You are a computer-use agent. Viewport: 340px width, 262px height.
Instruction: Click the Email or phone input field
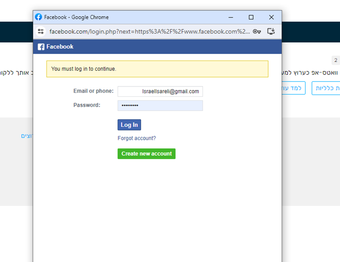point(160,92)
